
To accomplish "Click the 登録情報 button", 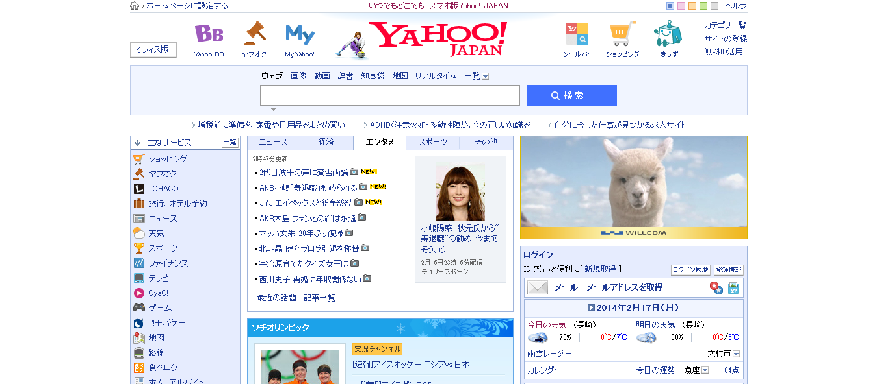I will pyautogui.click(x=728, y=270).
